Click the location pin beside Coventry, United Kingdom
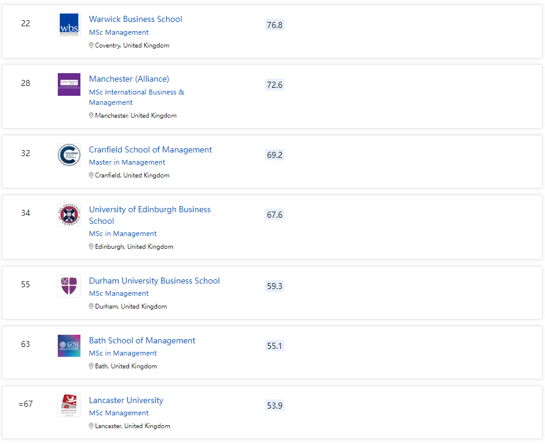The image size is (545, 444). [91, 45]
